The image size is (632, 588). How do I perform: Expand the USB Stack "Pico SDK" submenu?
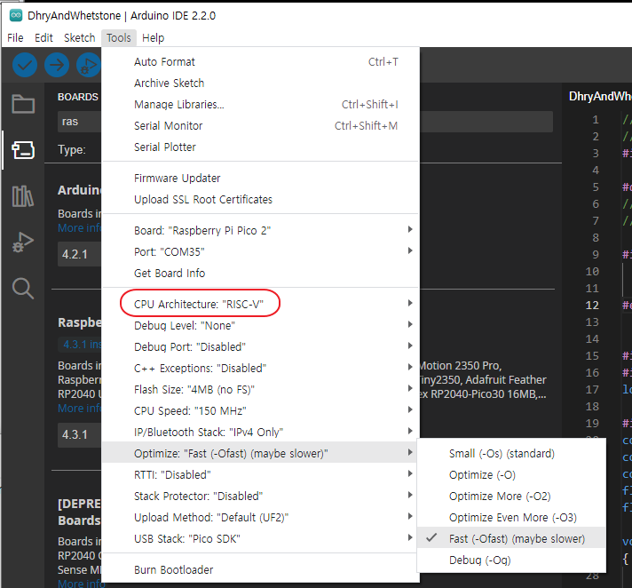(x=260, y=539)
